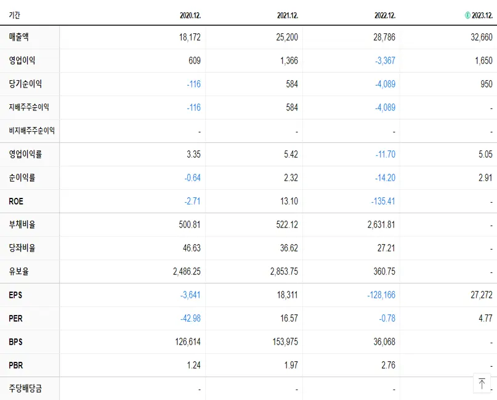The height and width of the screenshot is (400, 497).
Task: Click the 영업이익 value 1,366
Action: coord(289,60)
